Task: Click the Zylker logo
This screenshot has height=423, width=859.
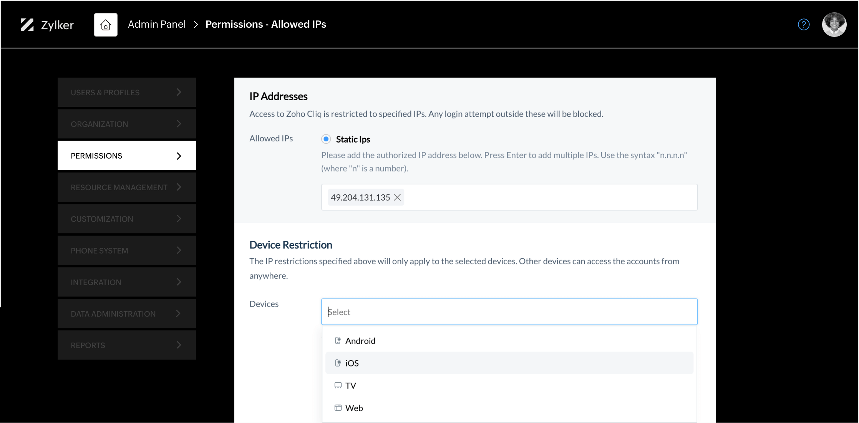Action: 47,24
